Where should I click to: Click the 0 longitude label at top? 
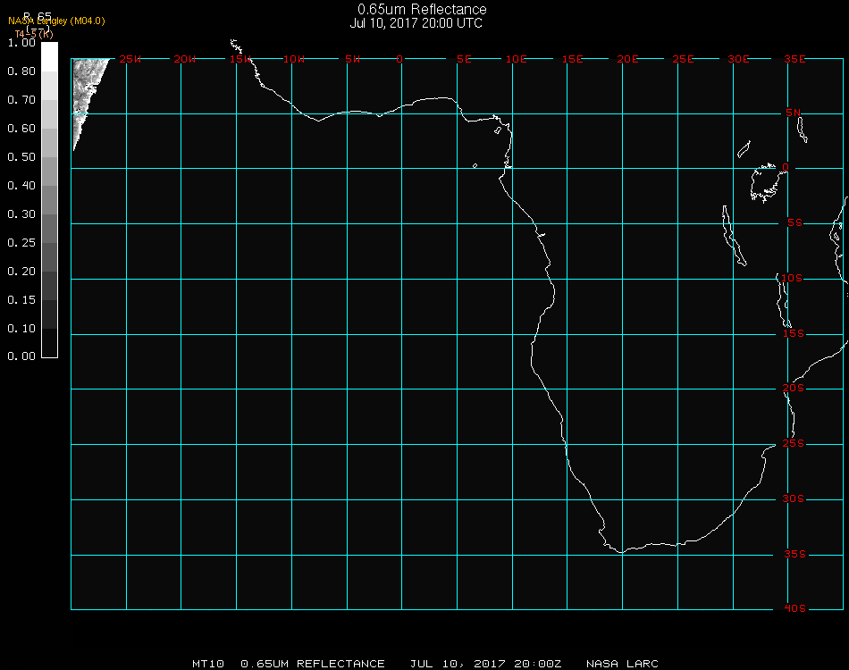(x=399, y=59)
